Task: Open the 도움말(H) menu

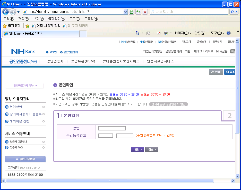Action: pyautogui.click(x=91, y=19)
